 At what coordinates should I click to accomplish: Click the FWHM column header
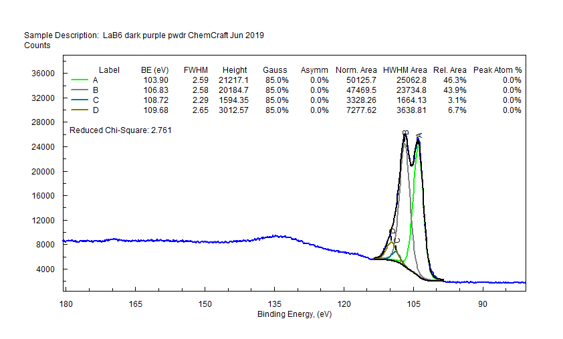[x=196, y=70]
